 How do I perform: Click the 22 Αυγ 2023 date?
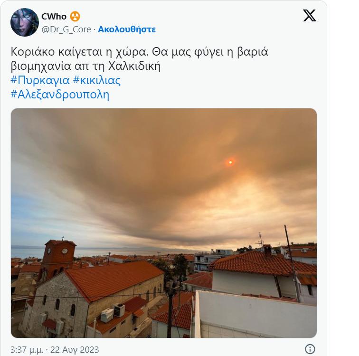point(75,350)
